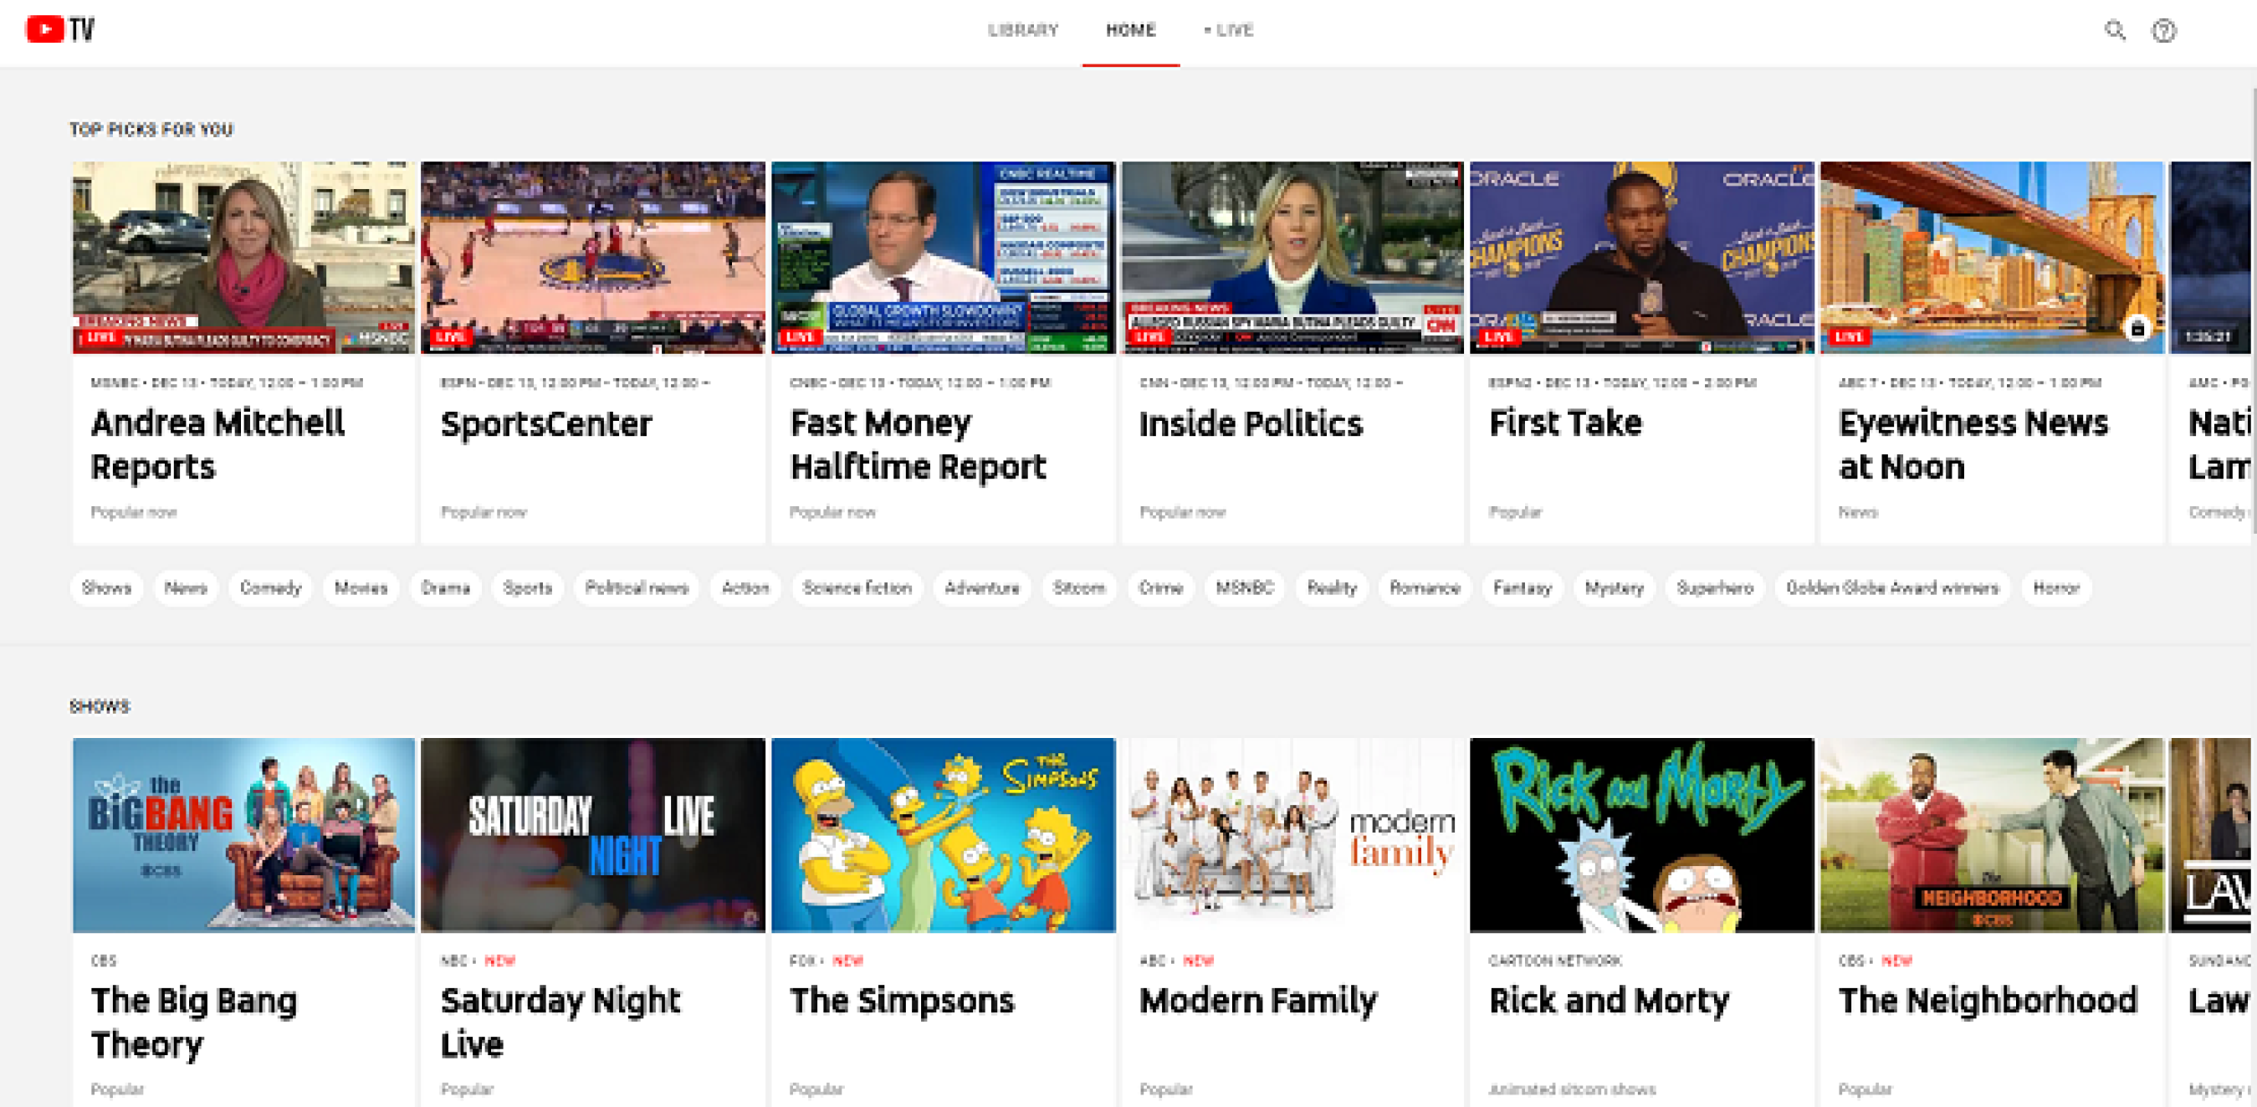Open The Simpsons poster

click(944, 835)
